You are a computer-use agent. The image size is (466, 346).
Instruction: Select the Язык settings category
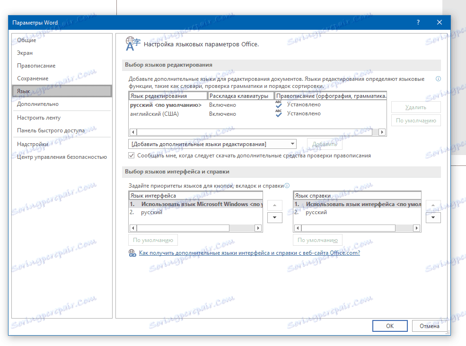click(x=62, y=91)
